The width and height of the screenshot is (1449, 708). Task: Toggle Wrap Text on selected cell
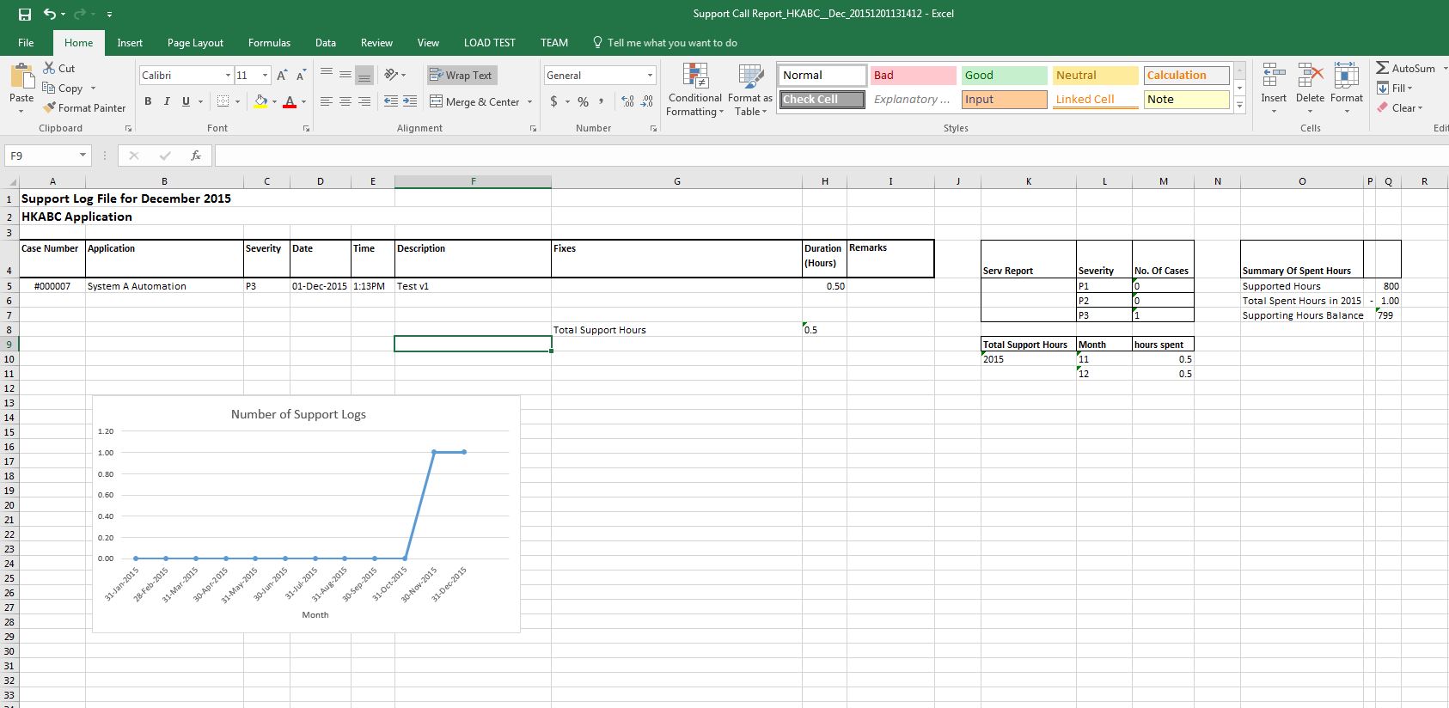[462, 76]
